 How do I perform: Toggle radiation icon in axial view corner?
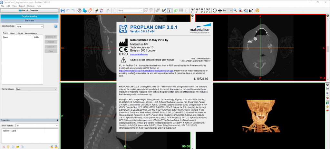pos(327,15)
